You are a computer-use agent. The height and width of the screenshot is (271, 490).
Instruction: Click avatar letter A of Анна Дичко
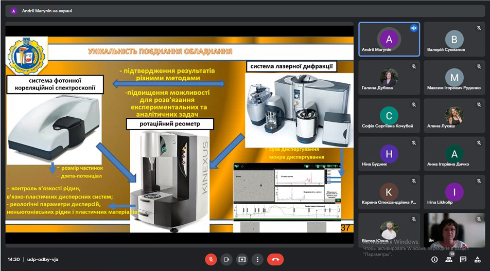454,154
